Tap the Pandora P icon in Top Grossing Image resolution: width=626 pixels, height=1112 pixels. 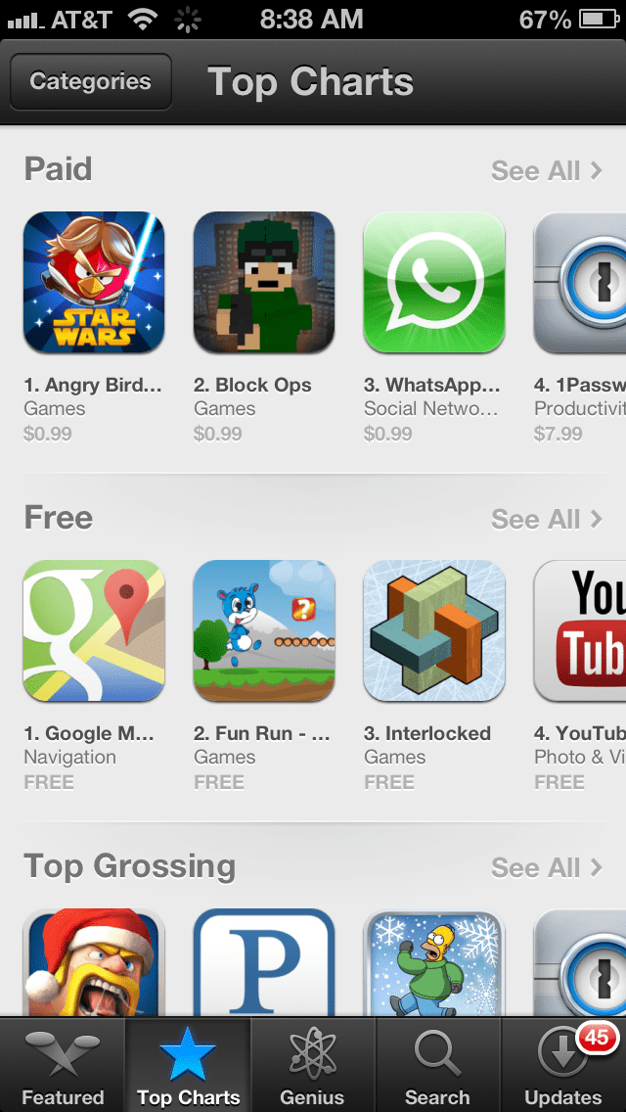pos(264,962)
